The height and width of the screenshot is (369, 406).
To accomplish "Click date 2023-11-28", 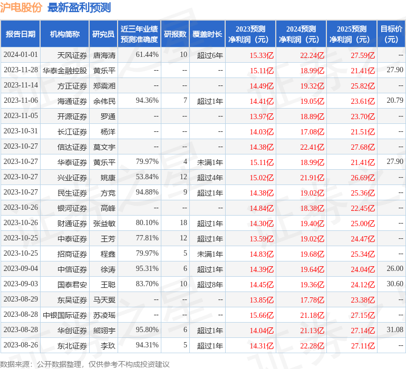I will click(x=21, y=70).
